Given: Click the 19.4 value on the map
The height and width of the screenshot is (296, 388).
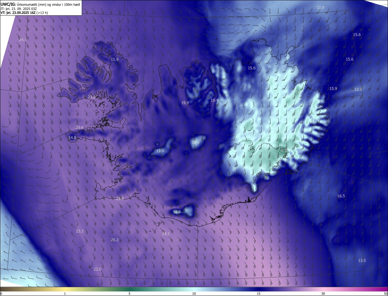Looking at the screenshot, I should [214, 100].
